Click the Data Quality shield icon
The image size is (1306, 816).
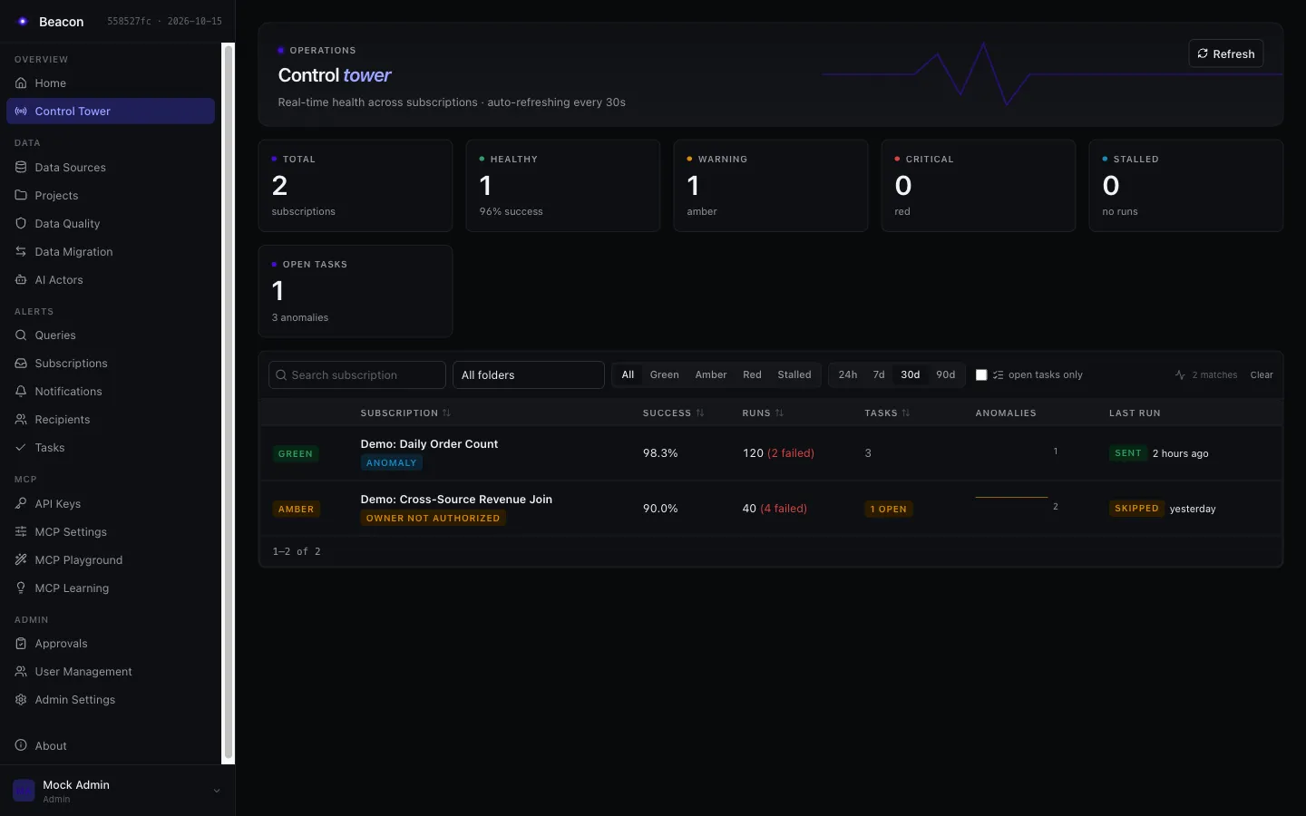click(x=21, y=224)
